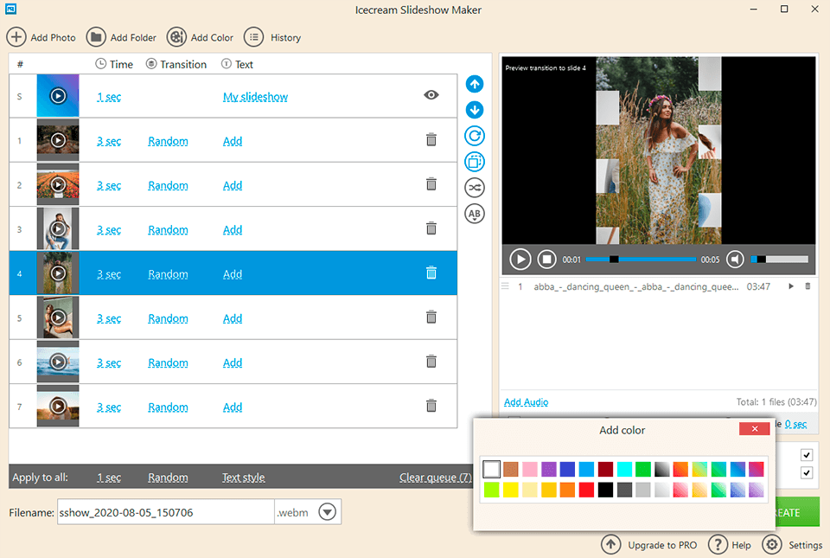
Task: Click the move slide up arrow icon
Action: tap(475, 84)
